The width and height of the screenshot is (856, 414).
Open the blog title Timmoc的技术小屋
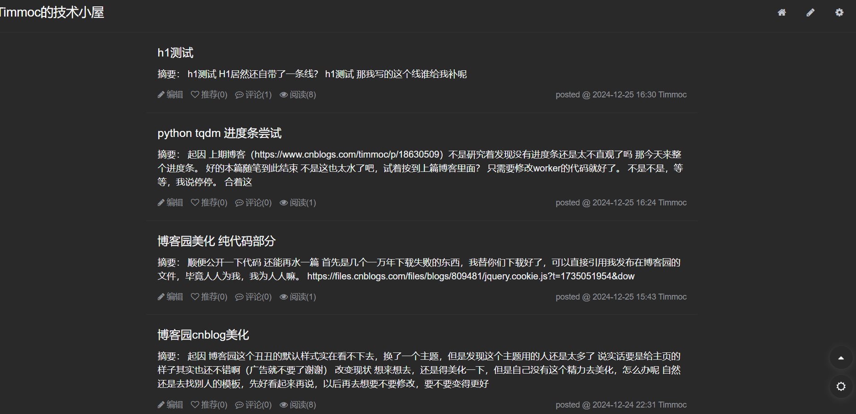click(x=51, y=12)
